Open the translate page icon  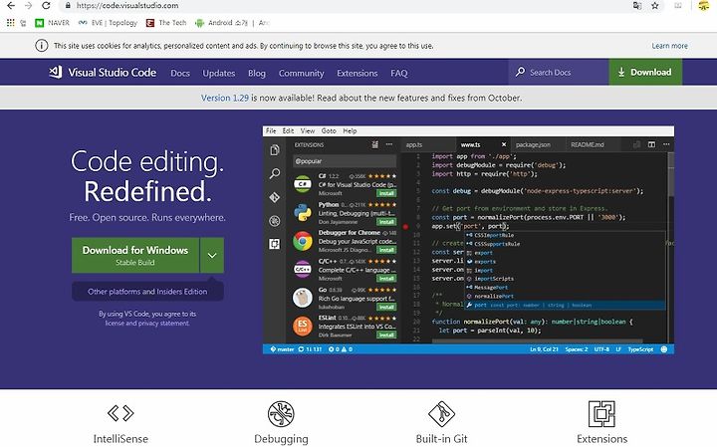pyautogui.click(x=637, y=6)
